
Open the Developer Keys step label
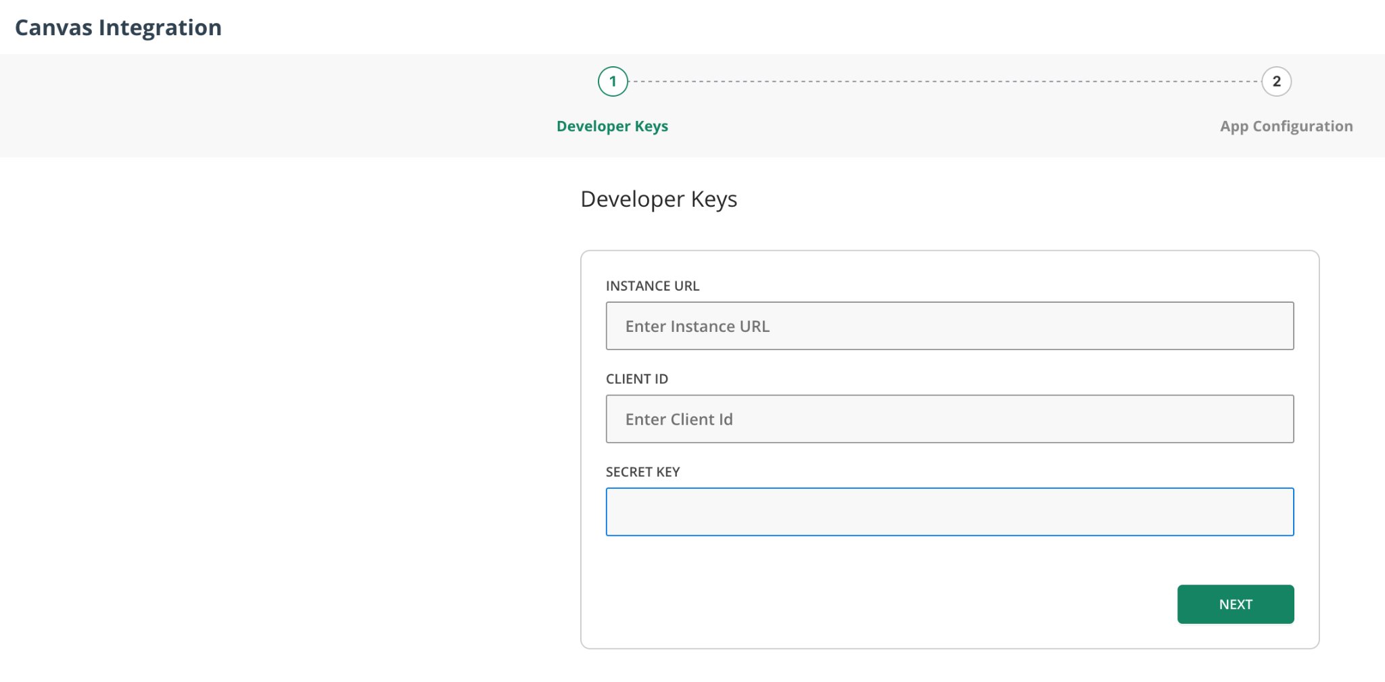[612, 126]
